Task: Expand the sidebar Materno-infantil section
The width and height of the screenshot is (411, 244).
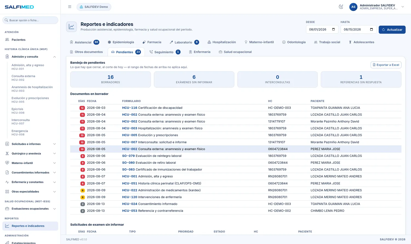Action: [30, 163]
